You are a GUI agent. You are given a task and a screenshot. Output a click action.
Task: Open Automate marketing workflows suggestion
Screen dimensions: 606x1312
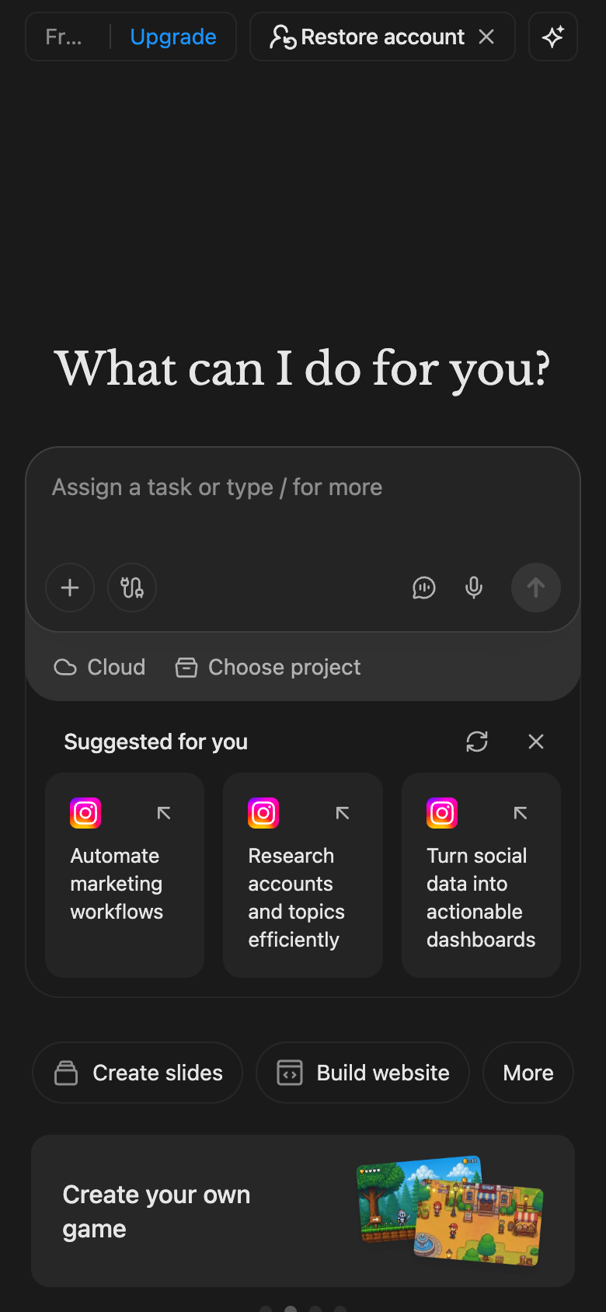(125, 875)
